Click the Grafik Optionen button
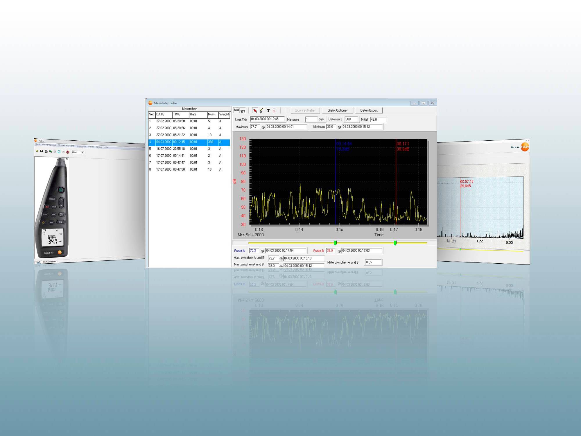Viewport: 581px width, 436px height. point(338,110)
